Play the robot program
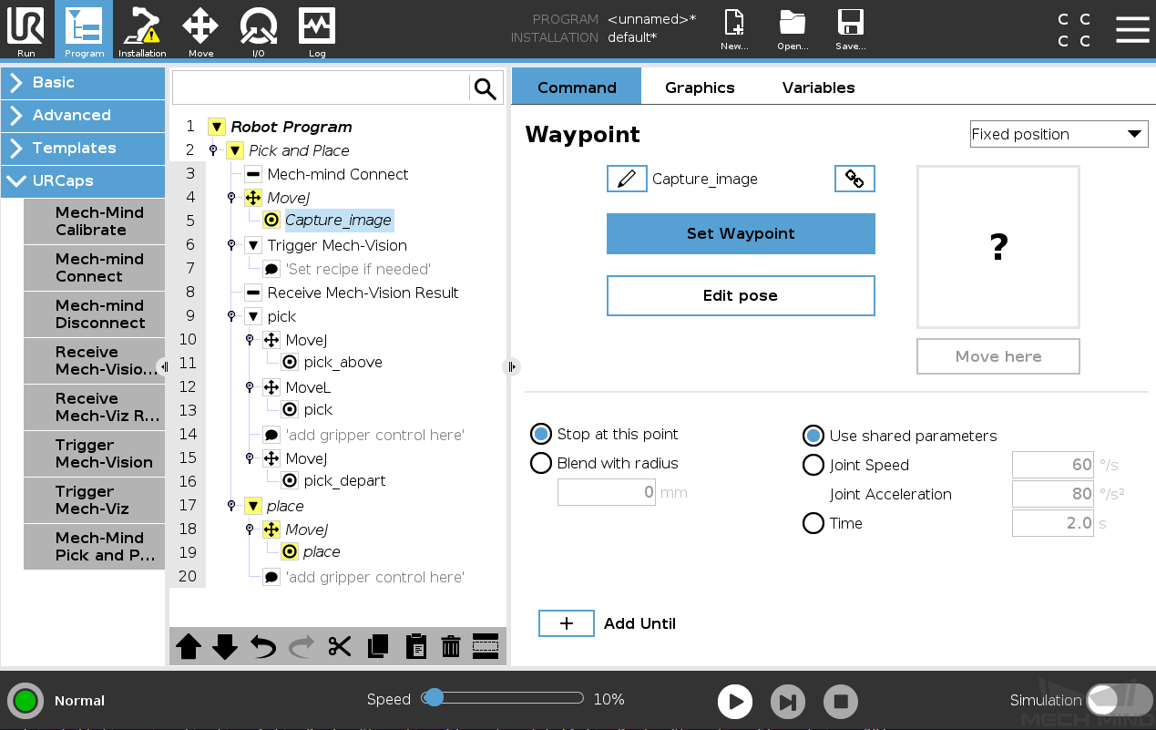This screenshot has width=1156, height=730. [735, 702]
